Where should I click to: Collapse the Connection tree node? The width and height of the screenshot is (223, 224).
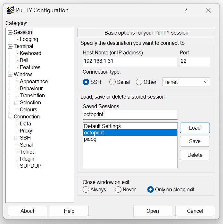pos(10,117)
